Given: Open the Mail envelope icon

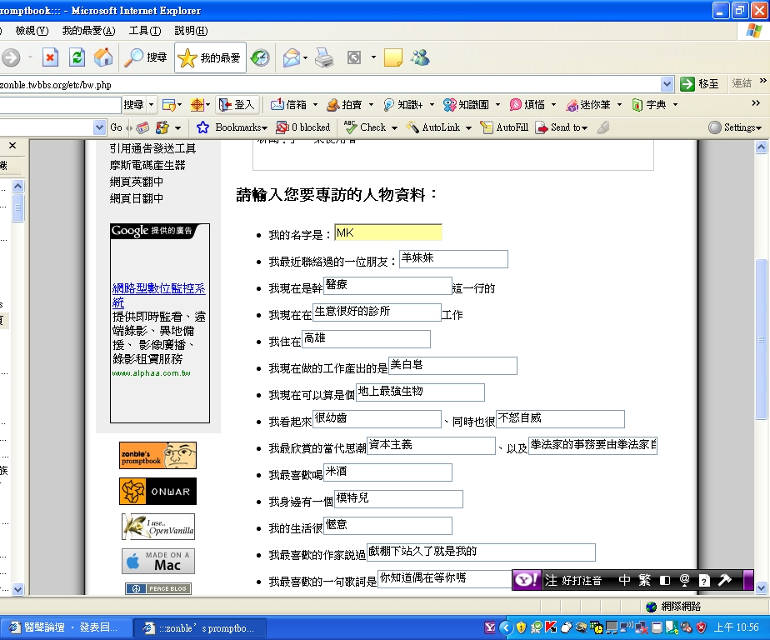Looking at the screenshot, I should click(x=292, y=58).
